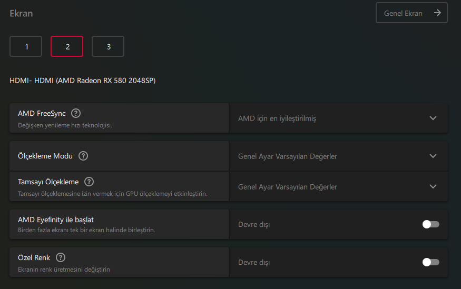
Task: Click the HDMI AMD Radeon RX 580 display name
Action: 83,81
